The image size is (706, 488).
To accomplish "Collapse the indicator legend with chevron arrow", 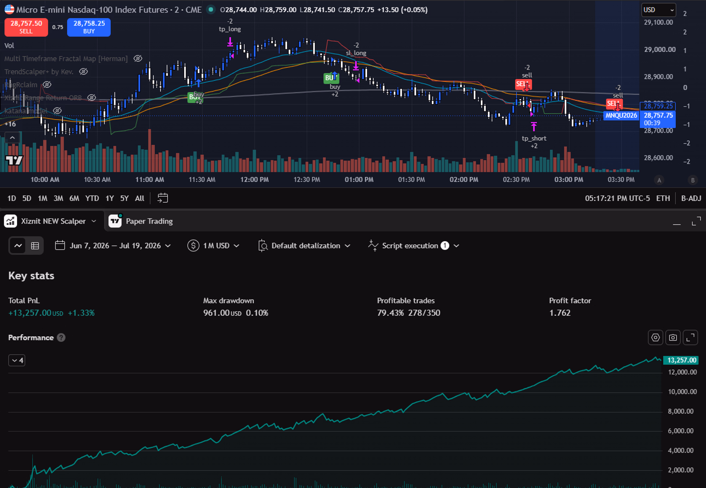I will point(12,138).
